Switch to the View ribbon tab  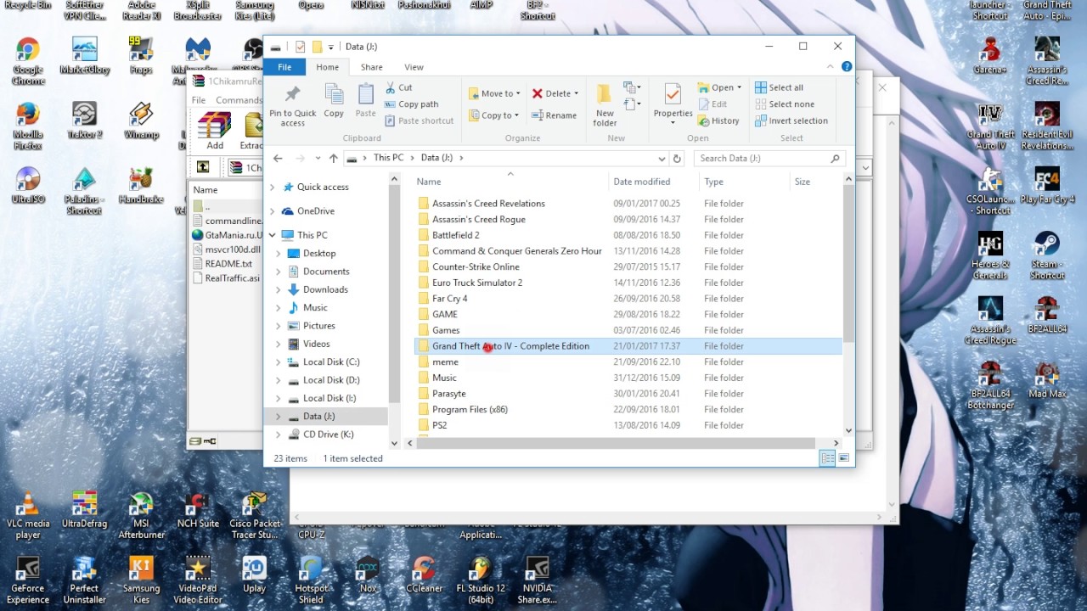tap(414, 67)
